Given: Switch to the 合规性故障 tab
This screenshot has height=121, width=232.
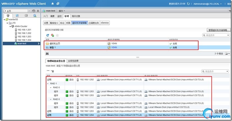Looking at the screenshot, I should [73, 61].
